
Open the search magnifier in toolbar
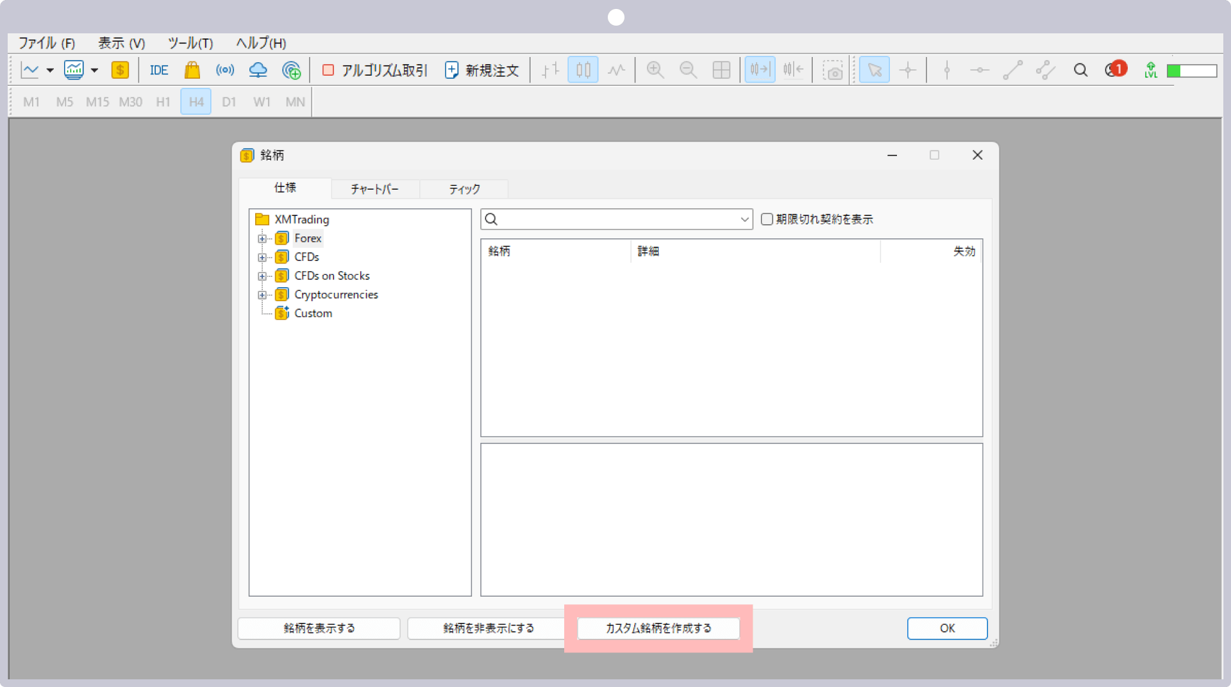click(1080, 70)
